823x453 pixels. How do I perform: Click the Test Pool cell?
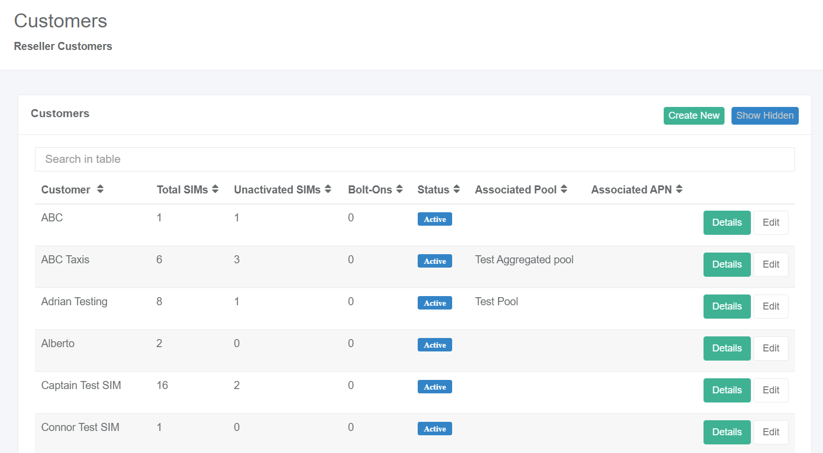pyautogui.click(x=496, y=301)
